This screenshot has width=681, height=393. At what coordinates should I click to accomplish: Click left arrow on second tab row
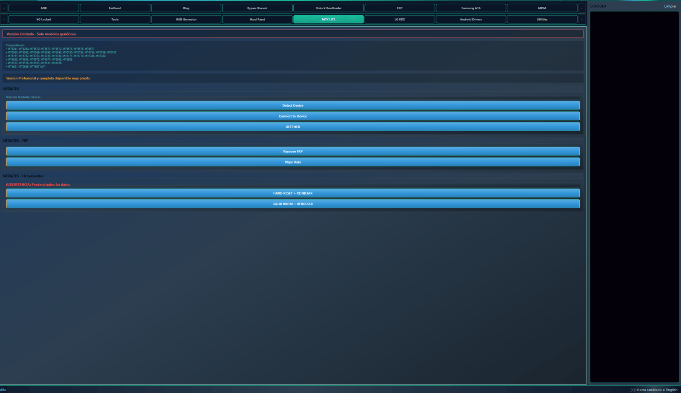tap(4, 20)
